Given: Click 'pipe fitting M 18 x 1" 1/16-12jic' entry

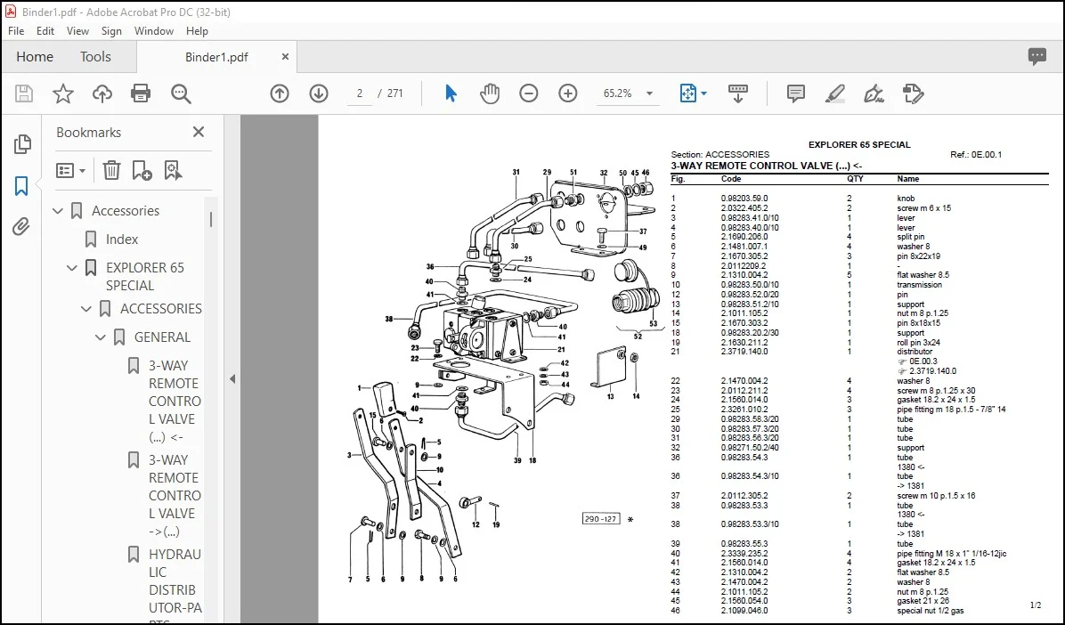Looking at the screenshot, I should click(x=952, y=554).
